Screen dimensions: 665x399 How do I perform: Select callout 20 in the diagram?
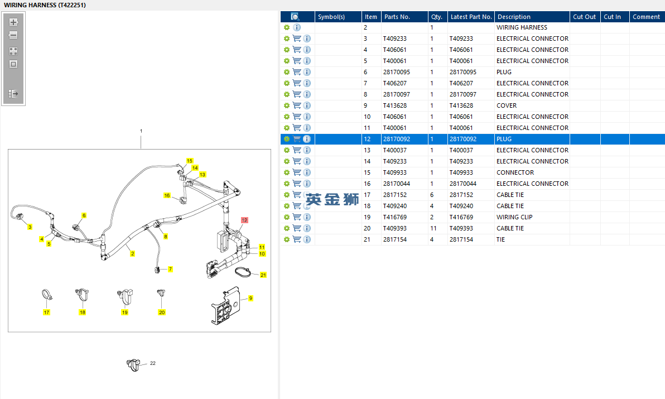point(162,313)
